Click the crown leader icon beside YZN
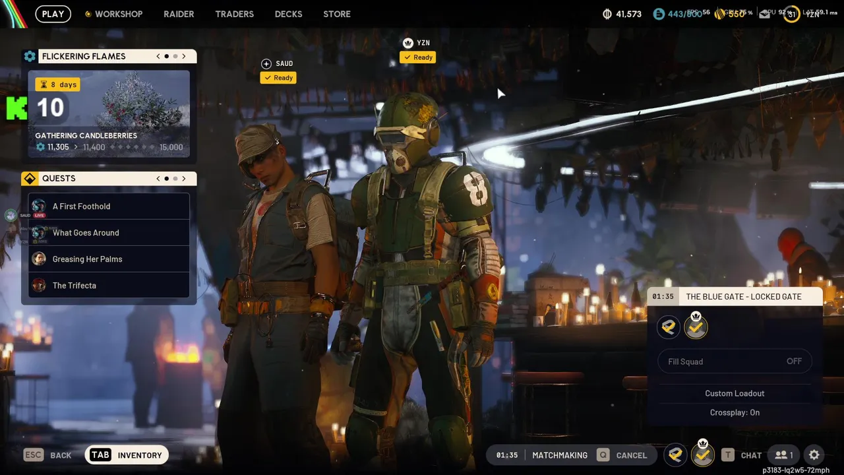Screen dimensions: 844x475 [x=407, y=43]
